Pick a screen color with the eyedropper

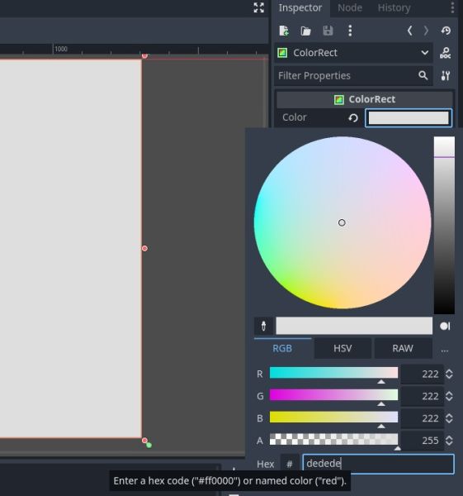264,326
